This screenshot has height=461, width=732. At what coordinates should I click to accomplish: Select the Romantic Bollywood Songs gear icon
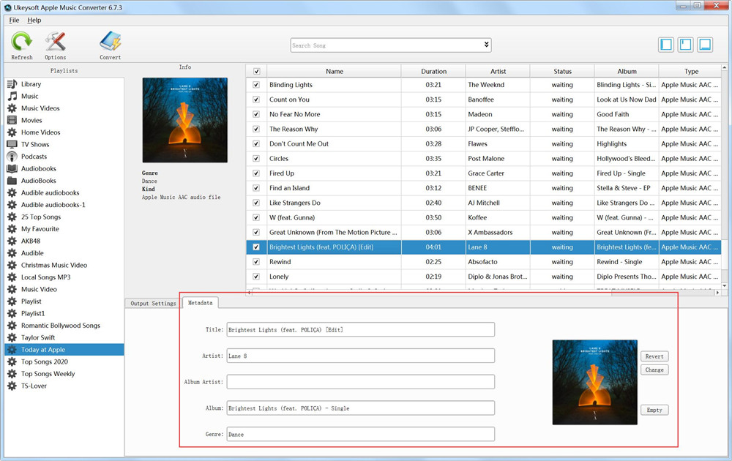(12, 326)
